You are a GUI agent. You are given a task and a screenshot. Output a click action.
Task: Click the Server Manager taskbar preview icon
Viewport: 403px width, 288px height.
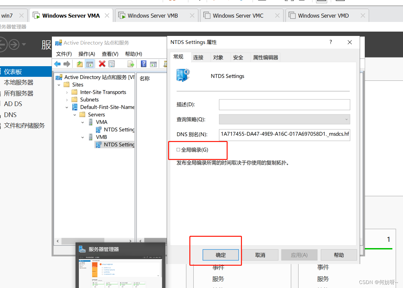pyautogui.click(x=82, y=249)
